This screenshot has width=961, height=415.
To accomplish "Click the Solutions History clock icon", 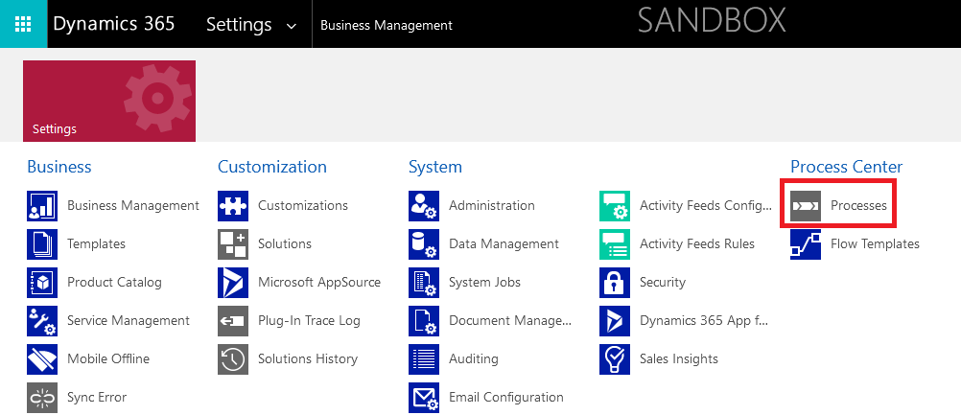I will tap(233, 359).
